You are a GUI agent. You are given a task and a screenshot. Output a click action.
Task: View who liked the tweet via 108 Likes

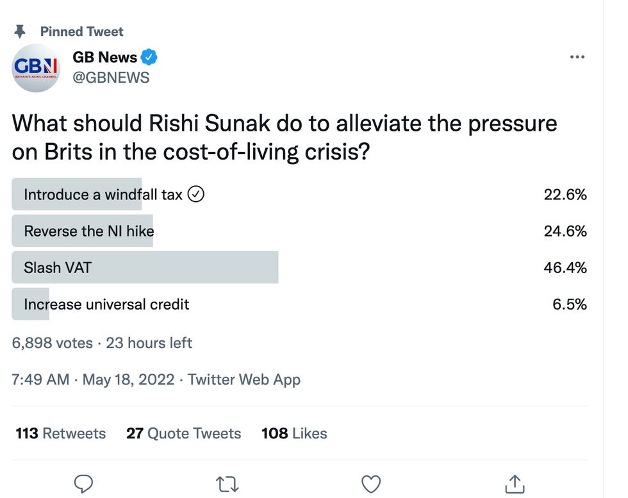tap(294, 433)
